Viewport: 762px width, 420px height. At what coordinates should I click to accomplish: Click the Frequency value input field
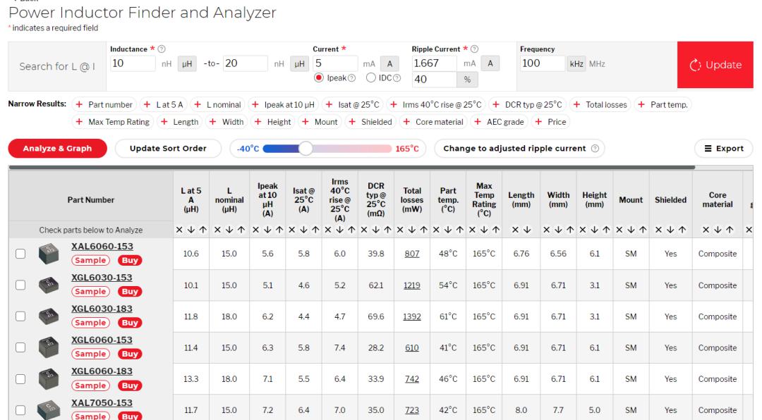tap(540, 65)
